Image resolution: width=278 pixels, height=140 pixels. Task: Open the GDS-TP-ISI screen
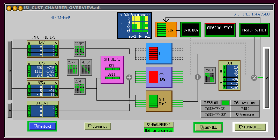coord(215,109)
